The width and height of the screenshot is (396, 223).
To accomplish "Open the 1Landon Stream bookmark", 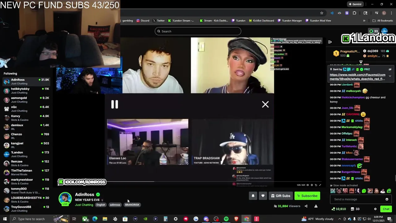I will pyautogui.click(x=181, y=21).
